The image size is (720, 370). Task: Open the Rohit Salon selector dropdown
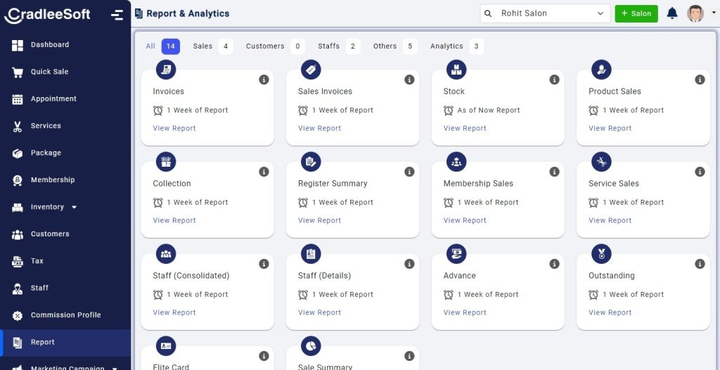(x=545, y=13)
